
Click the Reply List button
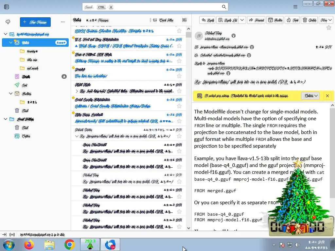coord(228,20)
